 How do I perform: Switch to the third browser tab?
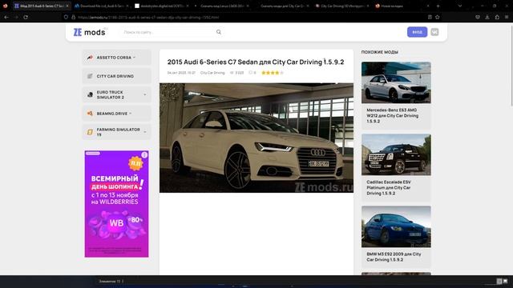point(162,6)
